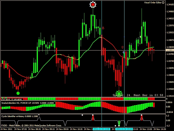
Task: Click the red down arrow sell order marker
Action: (x=103, y=28)
